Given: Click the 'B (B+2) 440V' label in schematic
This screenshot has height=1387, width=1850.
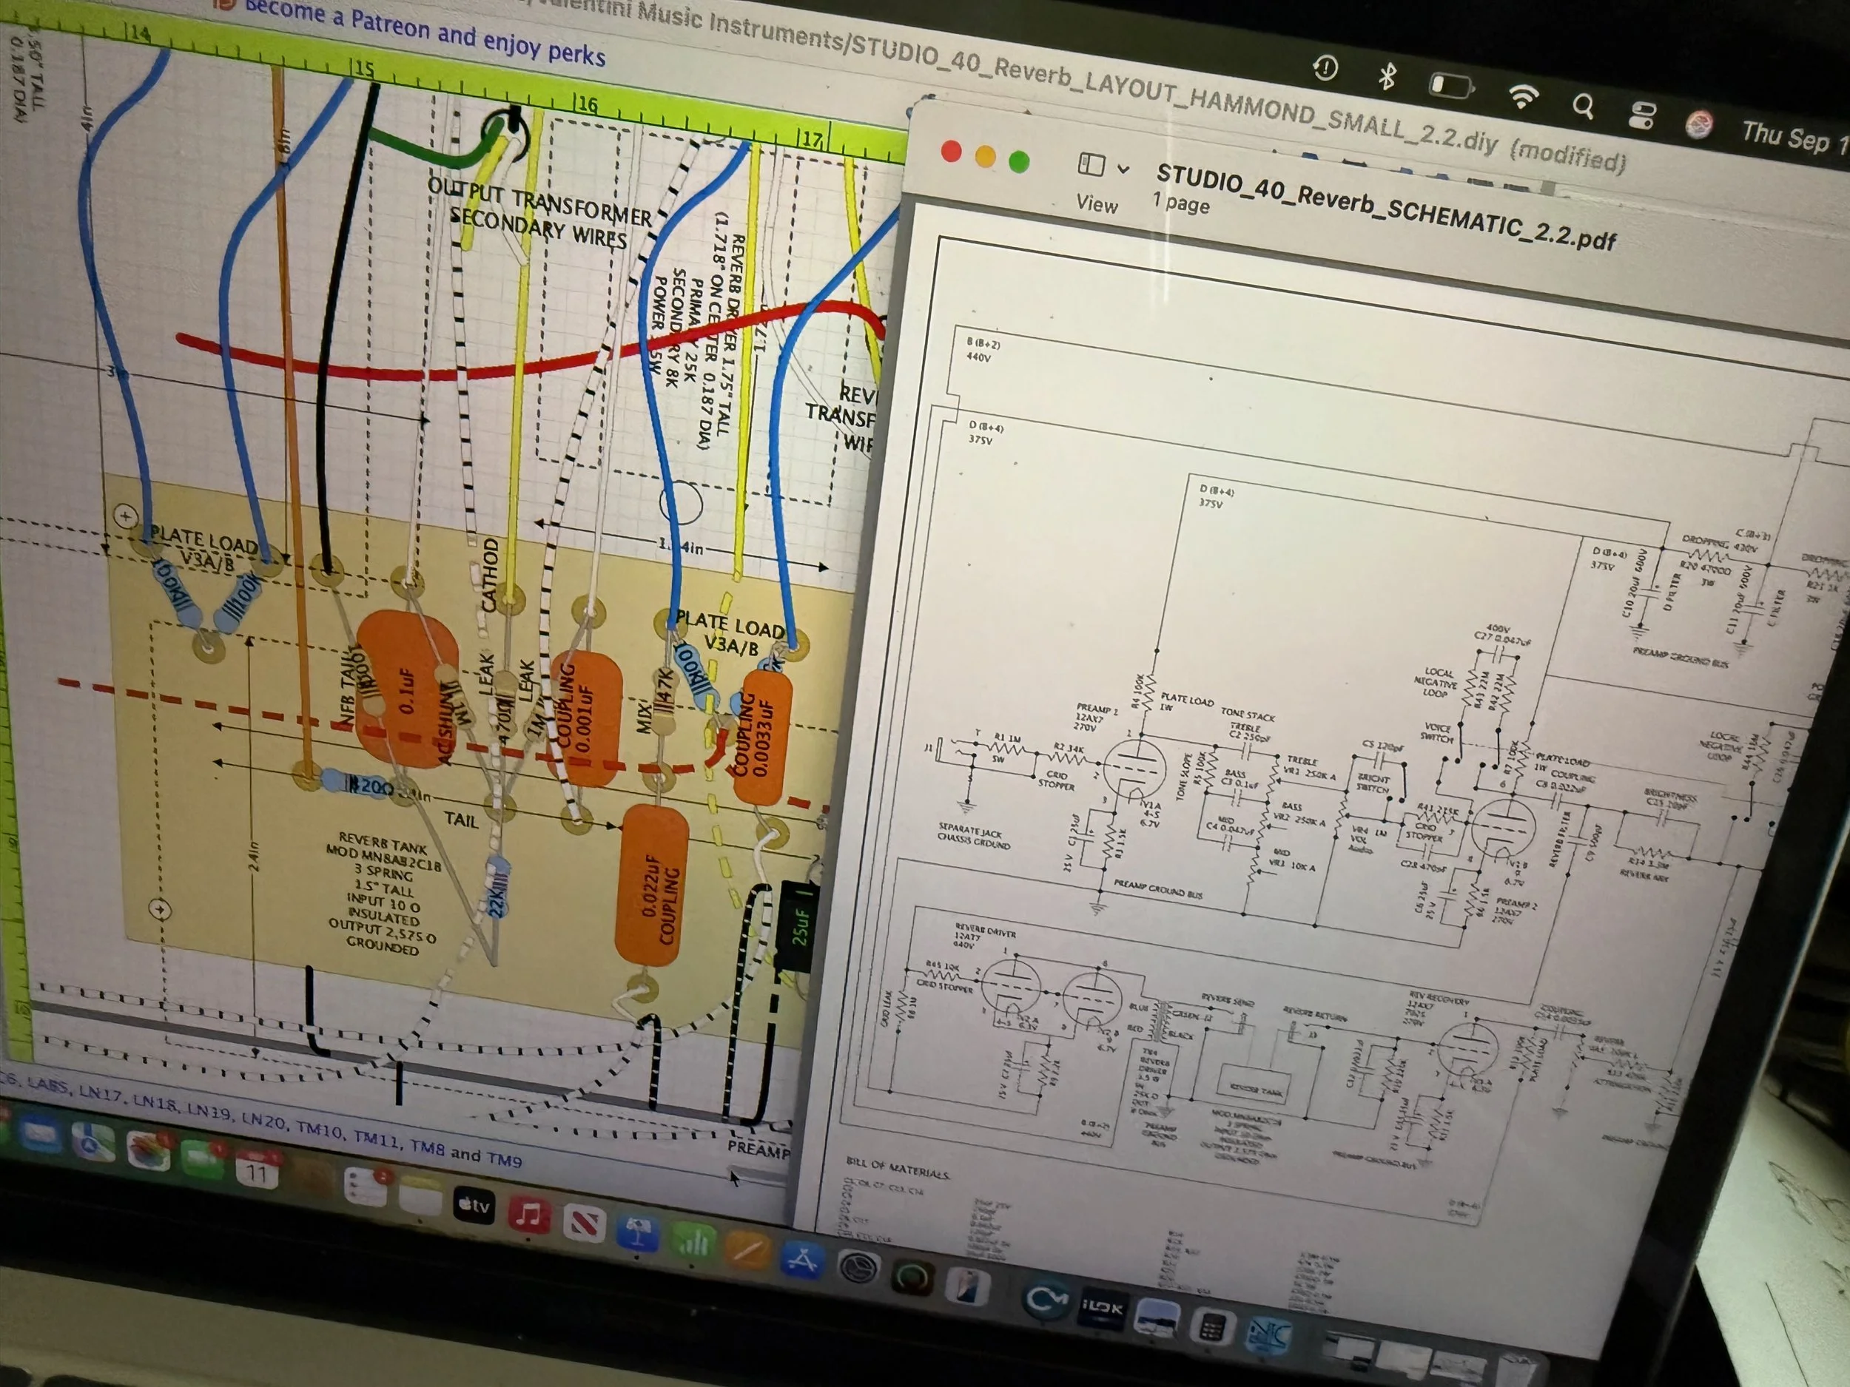Looking at the screenshot, I should (x=982, y=349).
